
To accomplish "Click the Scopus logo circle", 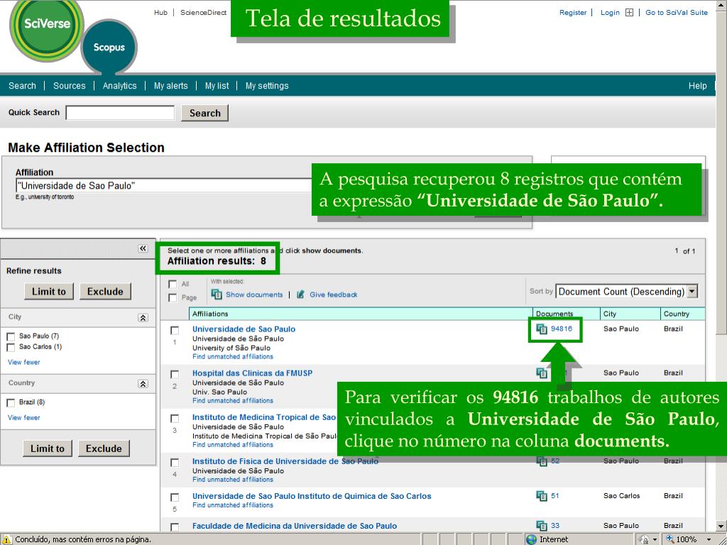I will coord(109,47).
